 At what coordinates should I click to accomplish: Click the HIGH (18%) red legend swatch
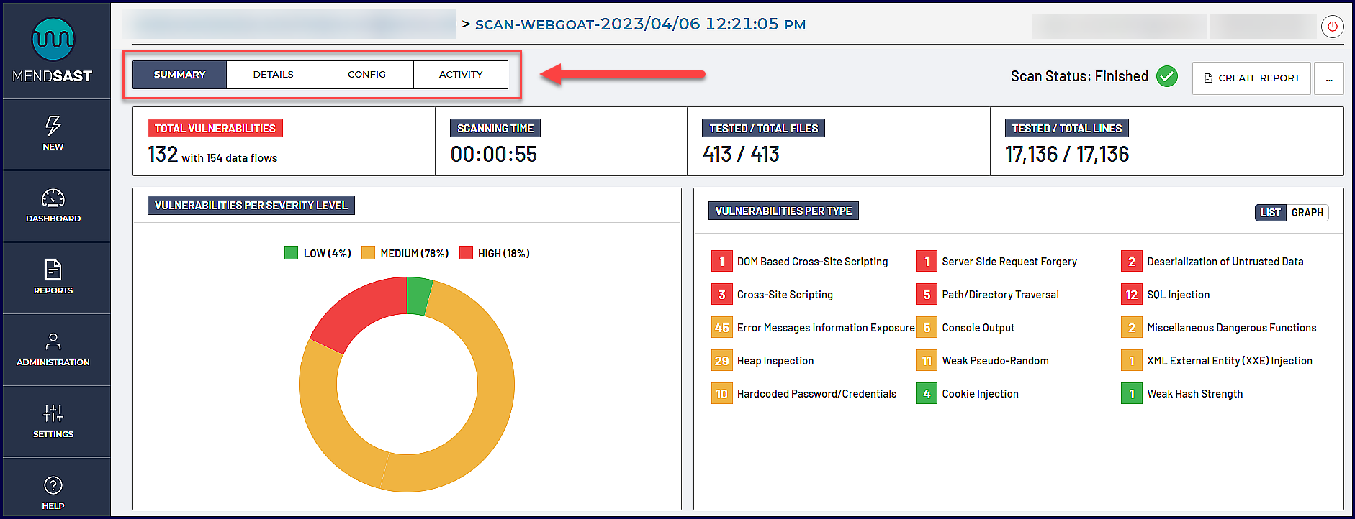coord(466,253)
